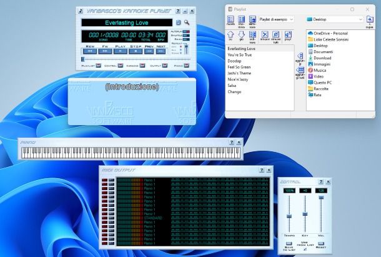Viewport: 381px width, 257px height.
Task: Start playback with the Play button
Action: 121,51
